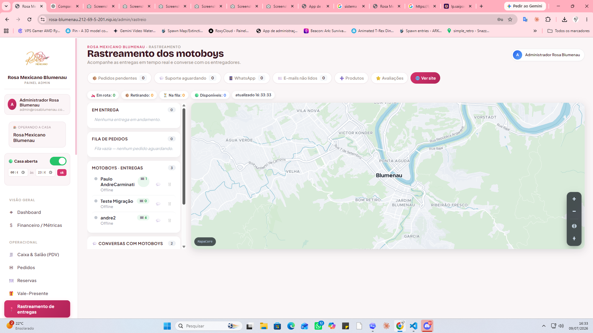
Task: Open Pedidos pendentes chip
Action: [x=119, y=78]
